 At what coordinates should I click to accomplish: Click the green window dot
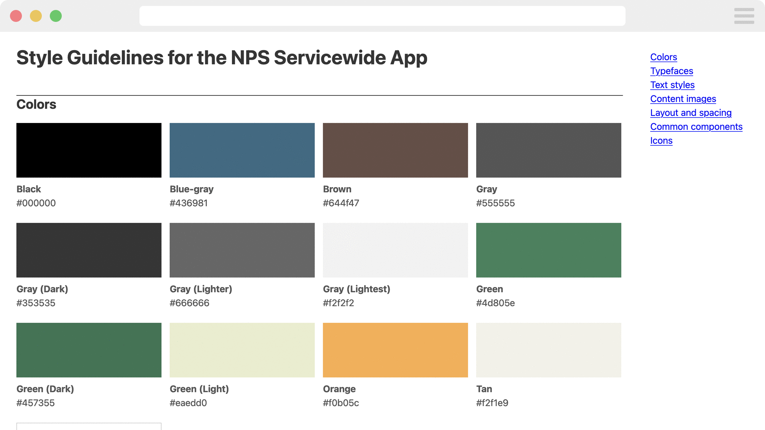56,16
